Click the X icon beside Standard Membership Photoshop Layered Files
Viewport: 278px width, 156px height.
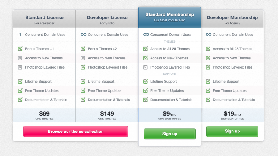[146, 67]
